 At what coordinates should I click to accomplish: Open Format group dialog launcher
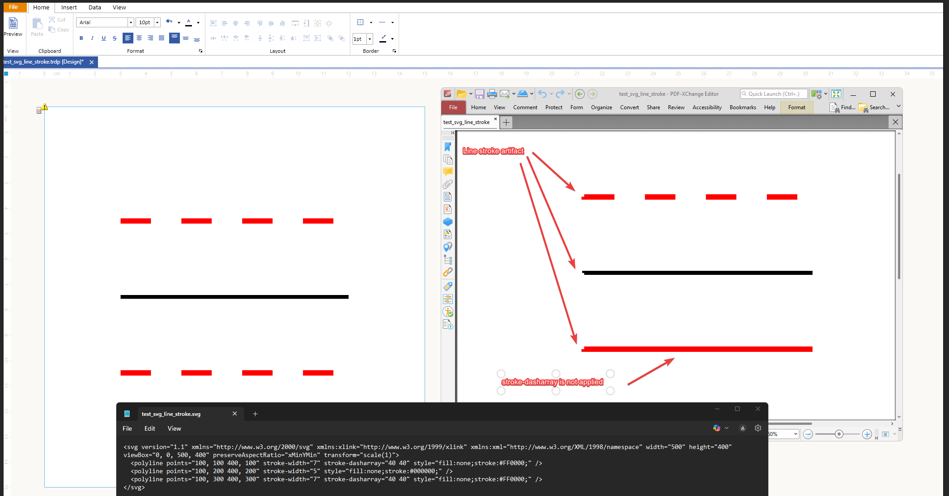click(200, 51)
